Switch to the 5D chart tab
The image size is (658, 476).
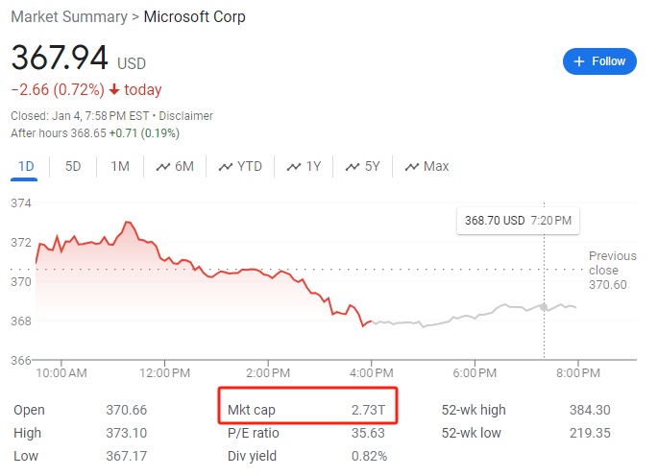[73, 166]
